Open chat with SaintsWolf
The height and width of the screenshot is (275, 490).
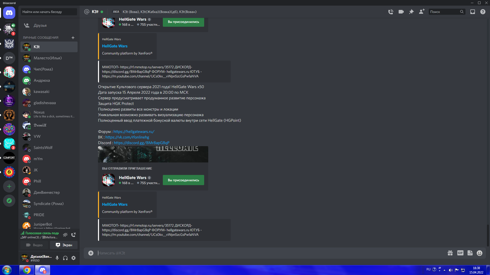(x=49, y=148)
